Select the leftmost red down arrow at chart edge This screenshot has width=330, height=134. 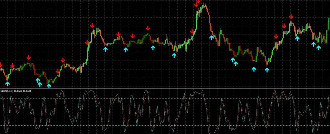(1, 64)
